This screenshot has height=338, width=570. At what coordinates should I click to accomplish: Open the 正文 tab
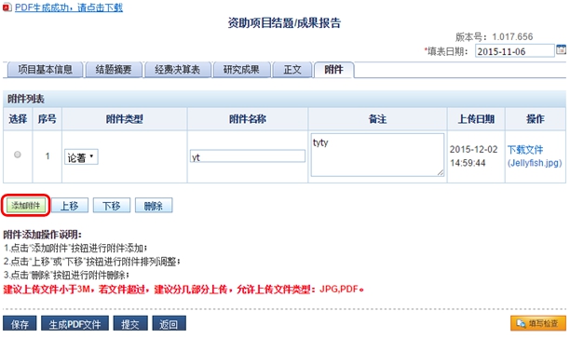292,70
